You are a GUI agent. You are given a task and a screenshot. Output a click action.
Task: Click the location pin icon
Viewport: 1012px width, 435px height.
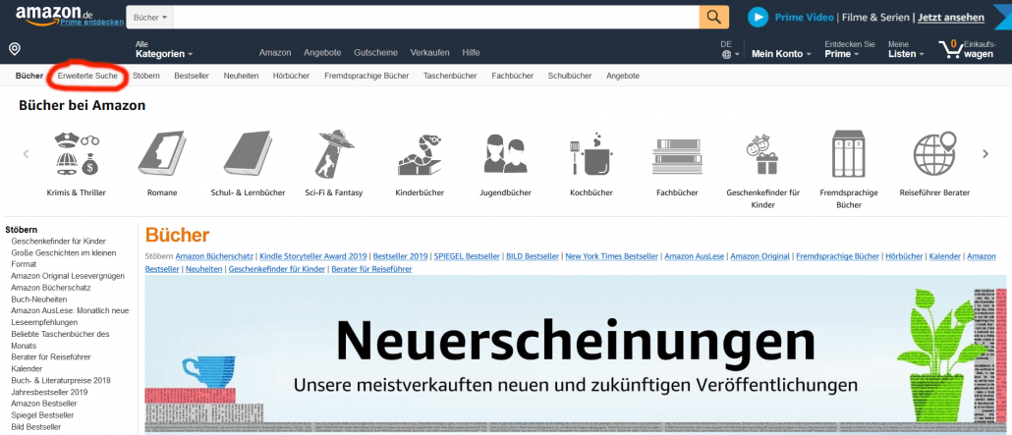[x=14, y=49]
